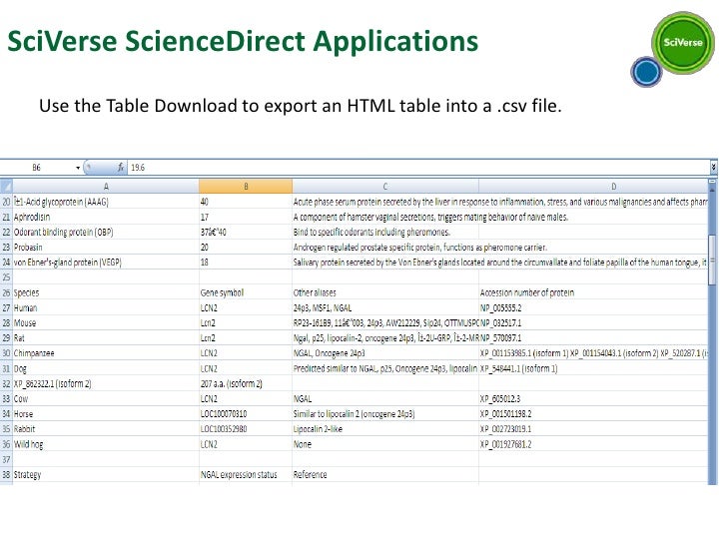The width and height of the screenshot is (727, 545).
Task: Select column A header
Action: tap(106, 187)
